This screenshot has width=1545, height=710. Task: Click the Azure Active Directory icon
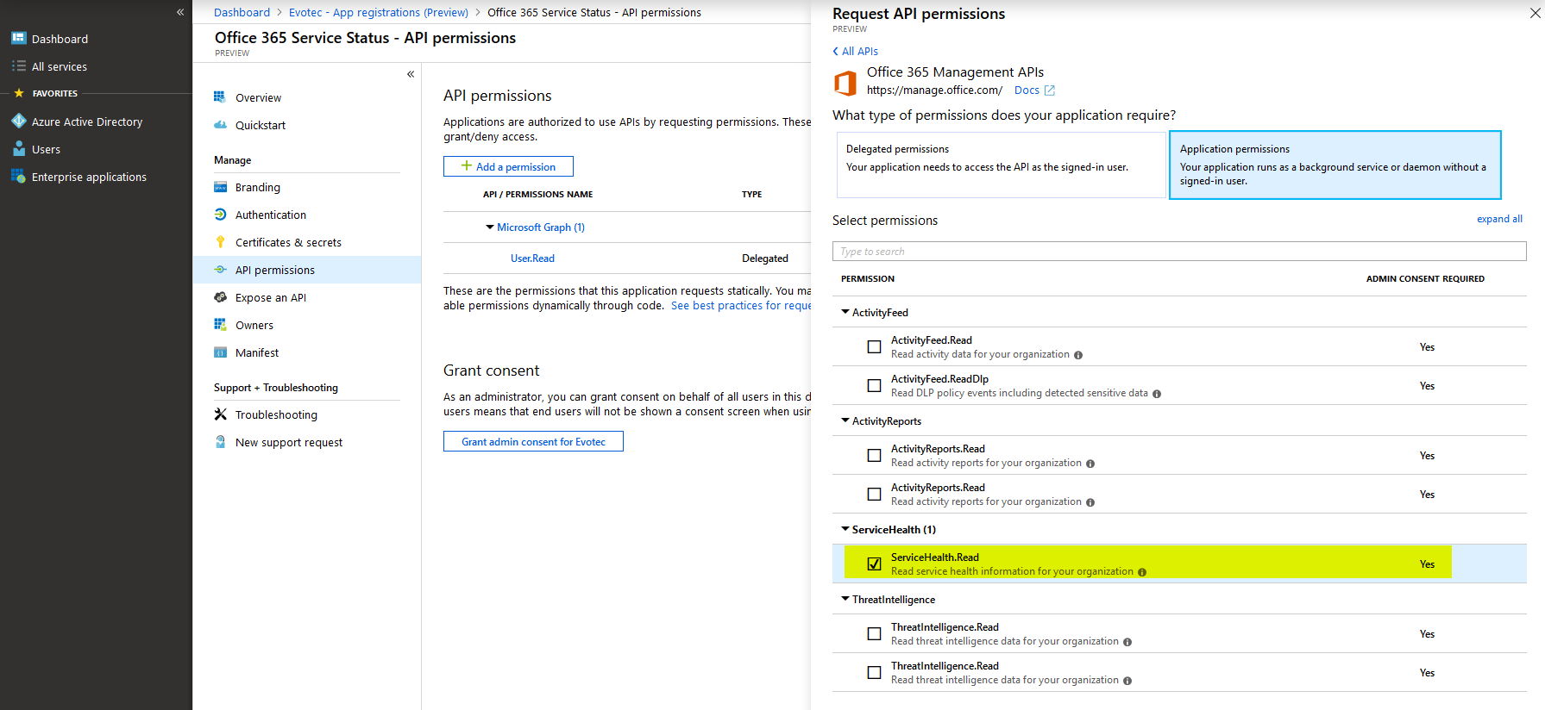(18, 121)
